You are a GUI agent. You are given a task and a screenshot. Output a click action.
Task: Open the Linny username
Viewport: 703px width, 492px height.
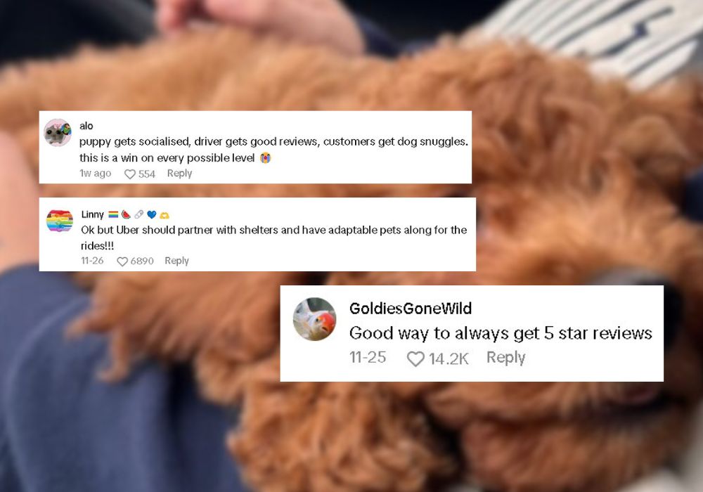click(x=92, y=214)
